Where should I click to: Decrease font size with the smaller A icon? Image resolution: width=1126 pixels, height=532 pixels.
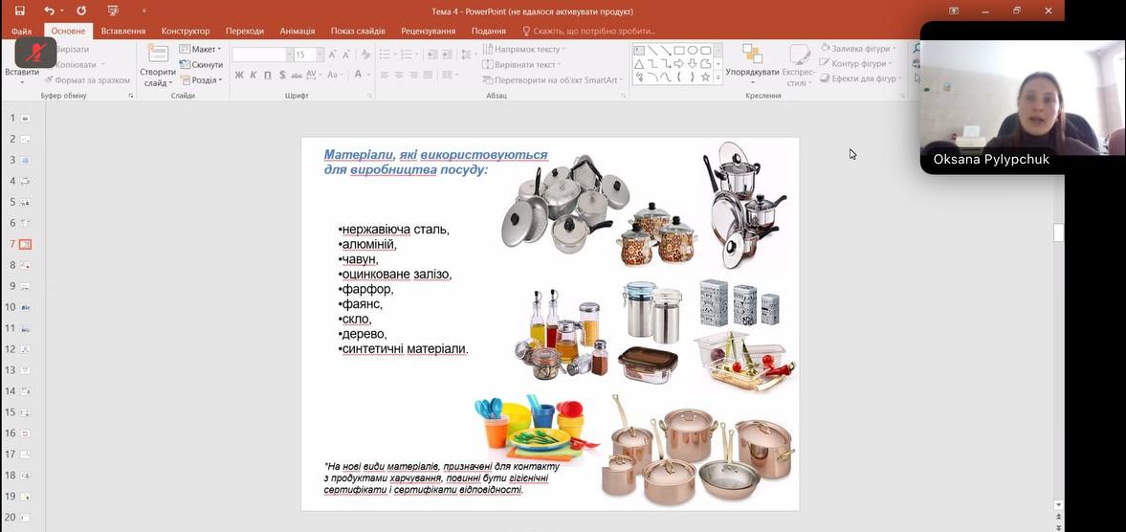click(x=347, y=55)
